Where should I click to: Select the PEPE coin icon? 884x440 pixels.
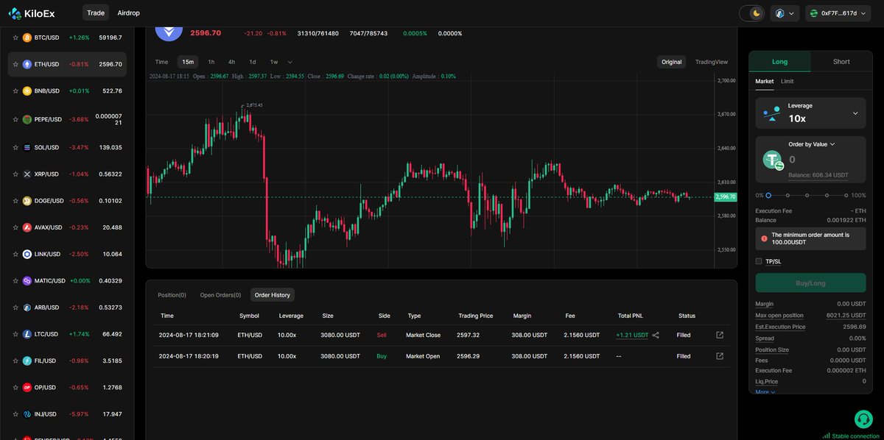tap(27, 119)
